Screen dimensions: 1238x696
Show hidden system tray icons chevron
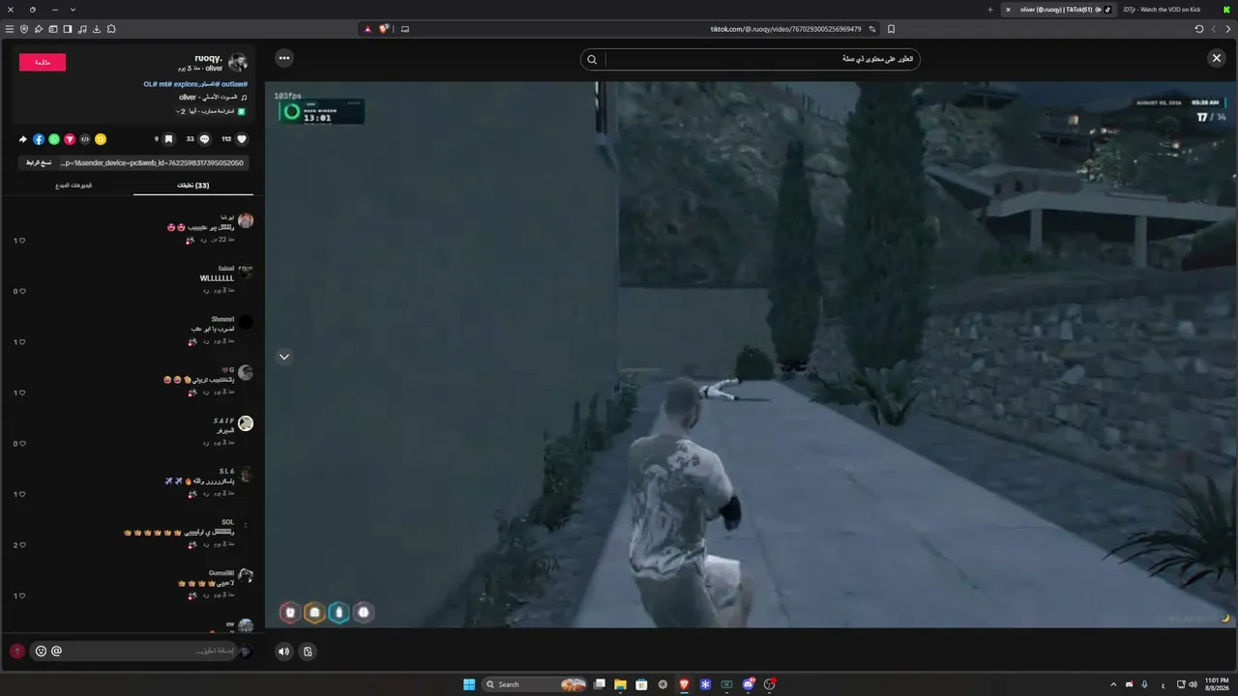1113,684
